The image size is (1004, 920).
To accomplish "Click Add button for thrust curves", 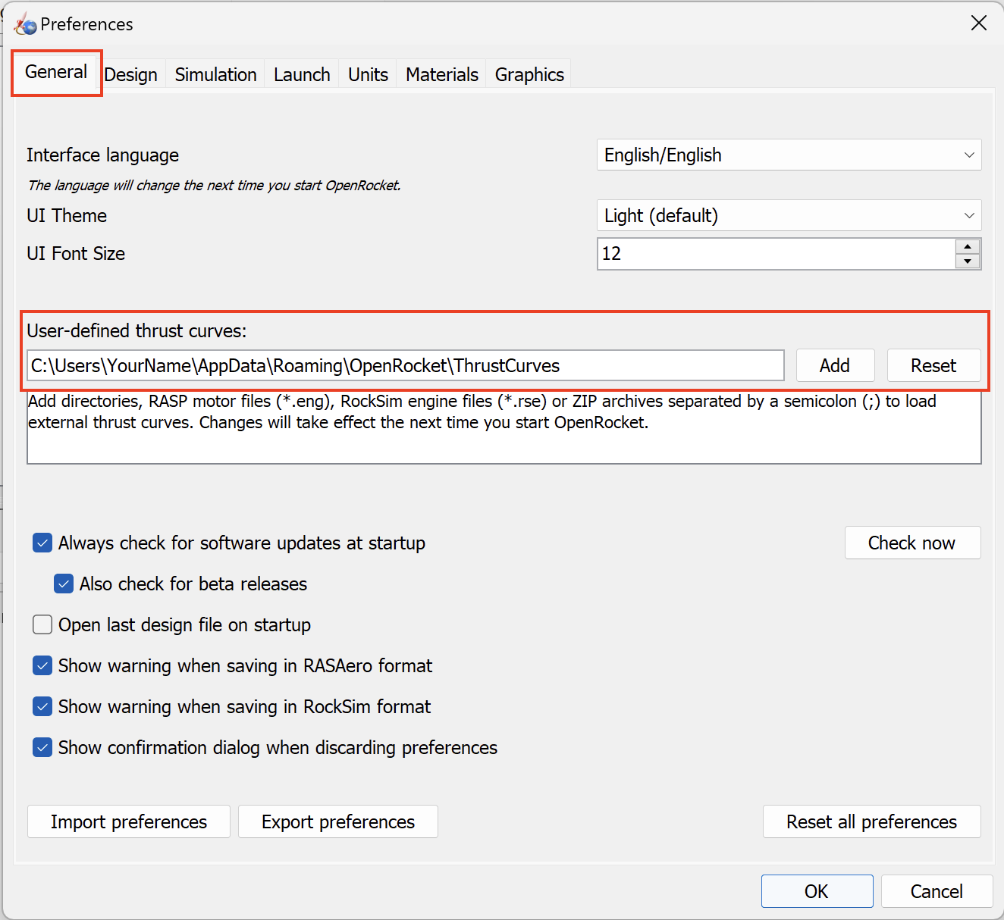I will pyautogui.click(x=835, y=366).
